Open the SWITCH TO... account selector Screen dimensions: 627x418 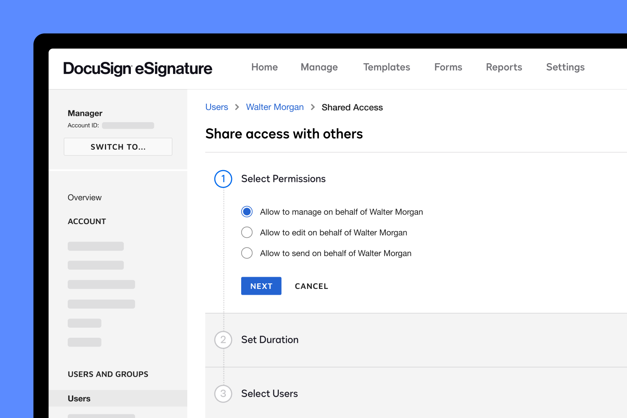118,147
